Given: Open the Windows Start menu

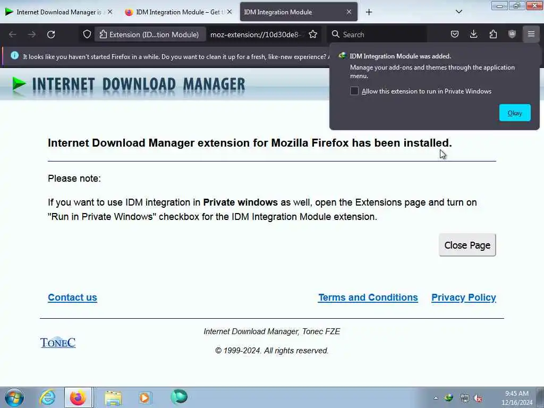Looking at the screenshot, I should coord(14,397).
